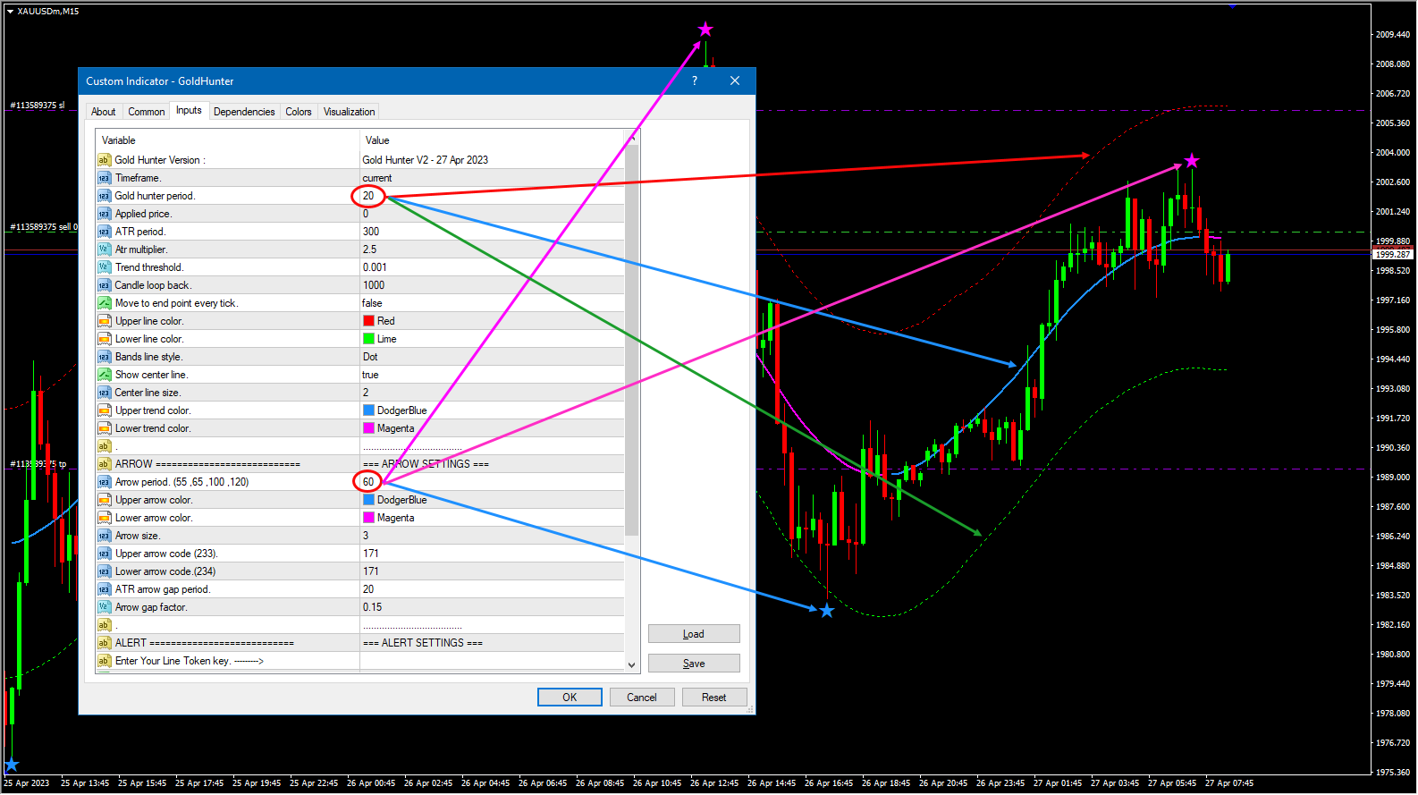Click the triangle icon beside XAUUSDm,M15 chart title
Screen dimensions: 1418x795
10,12
